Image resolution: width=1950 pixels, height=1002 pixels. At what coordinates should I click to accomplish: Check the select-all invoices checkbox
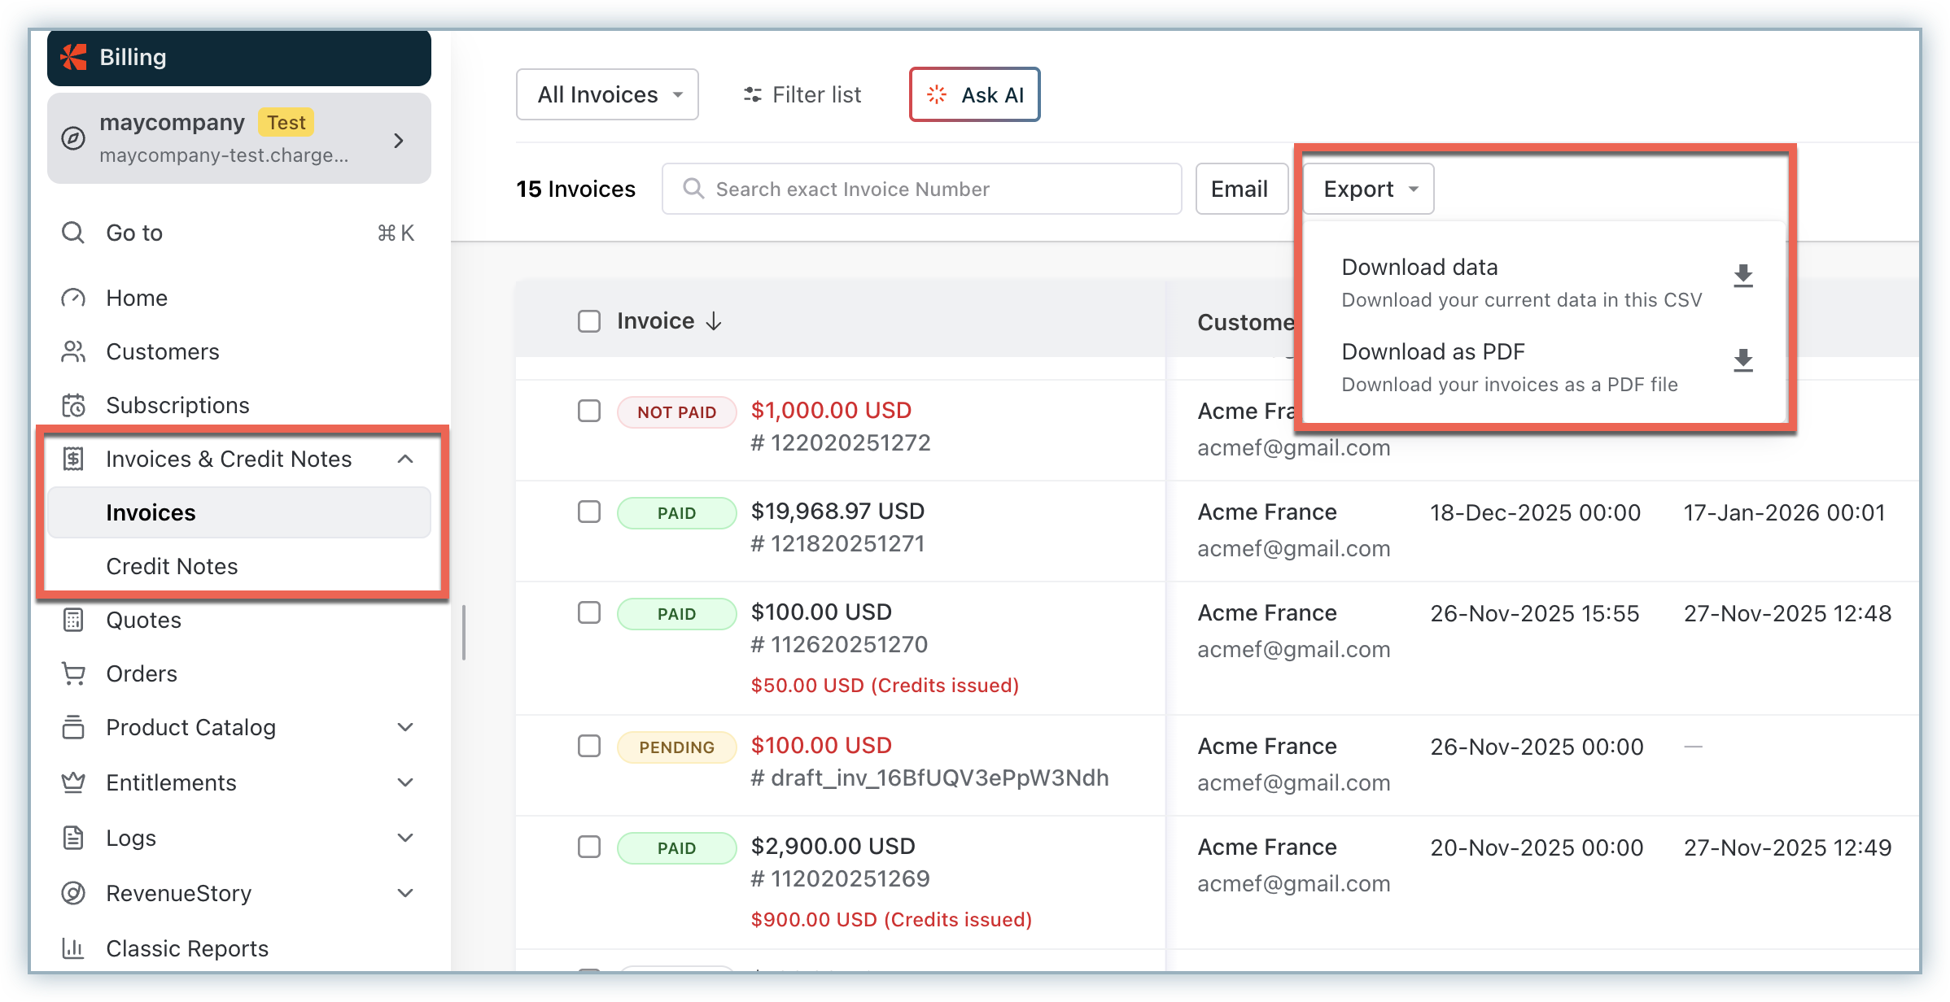[588, 320]
